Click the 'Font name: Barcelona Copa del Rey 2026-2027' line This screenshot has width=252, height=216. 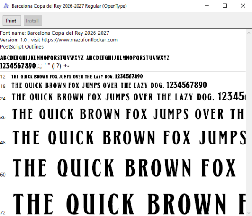(55, 33)
